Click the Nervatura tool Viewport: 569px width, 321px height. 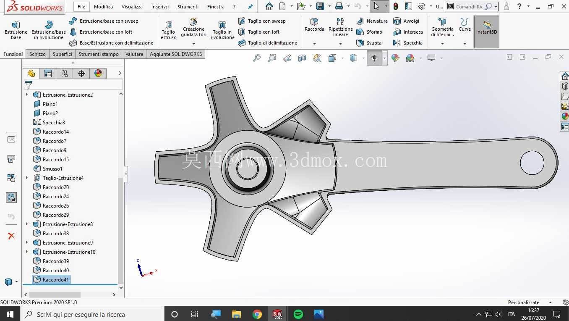(x=372, y=21)
